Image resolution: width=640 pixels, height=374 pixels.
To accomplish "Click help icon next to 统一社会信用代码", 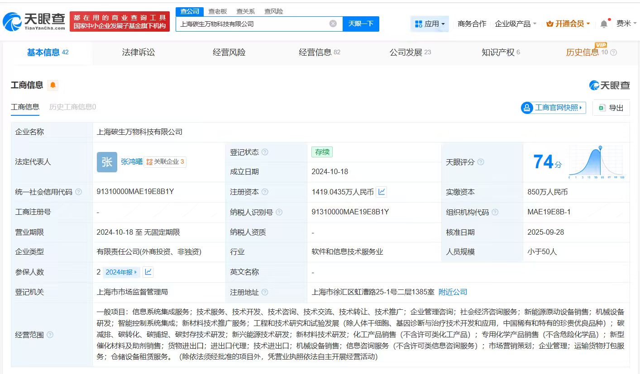I will click(79, 192).
